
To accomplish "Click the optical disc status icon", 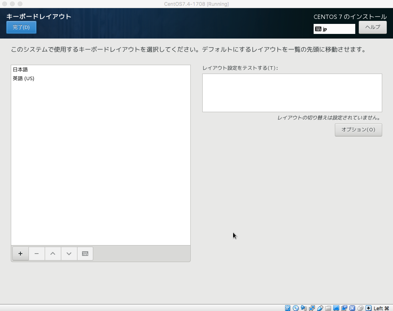I will (x=296, y=308).
